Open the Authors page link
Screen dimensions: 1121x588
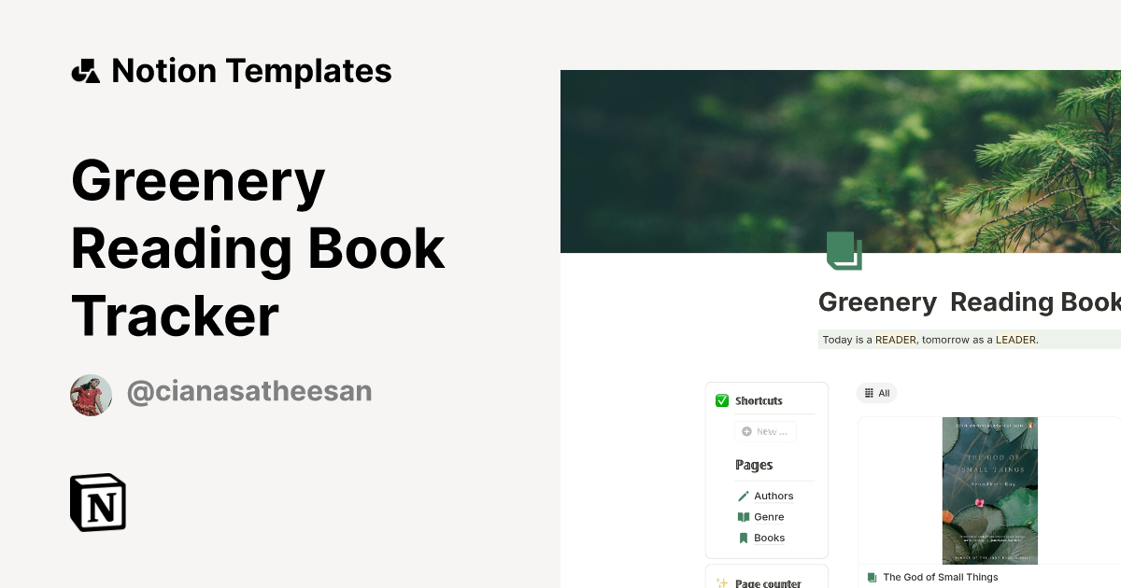click(773, 496)
